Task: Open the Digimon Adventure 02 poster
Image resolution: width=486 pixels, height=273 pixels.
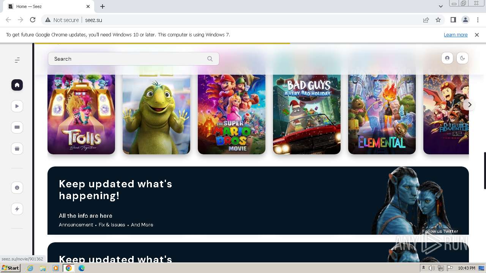Action: pyautogui.click(x=446, y=110)
